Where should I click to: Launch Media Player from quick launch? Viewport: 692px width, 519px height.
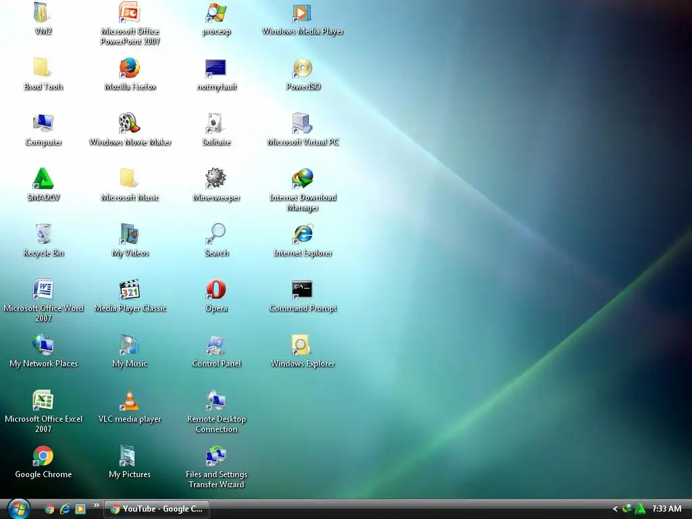[80, 509]
